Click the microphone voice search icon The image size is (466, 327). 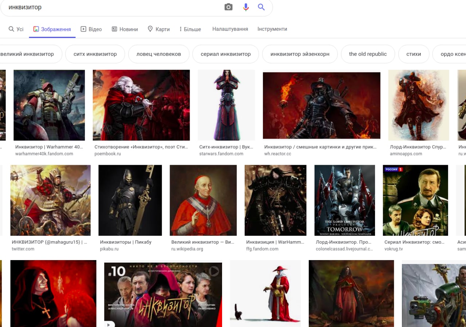pos(246,7)
